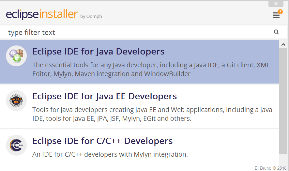Click the El Bruno © 2016 watermark

[x=270, y=168]
